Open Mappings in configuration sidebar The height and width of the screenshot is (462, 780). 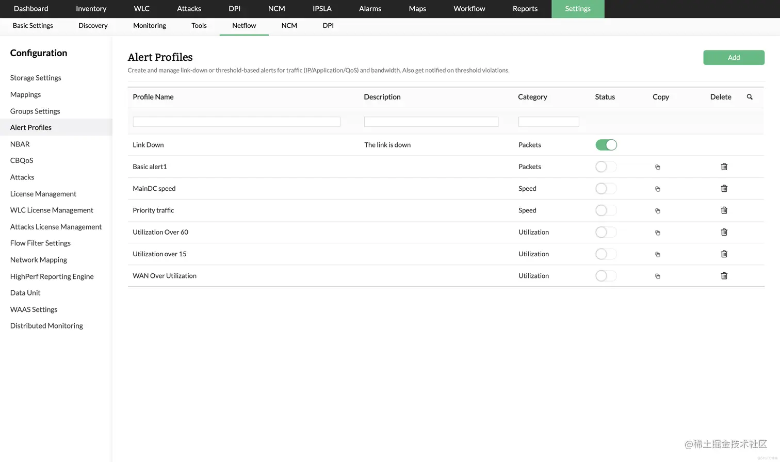tap(25, 94)
